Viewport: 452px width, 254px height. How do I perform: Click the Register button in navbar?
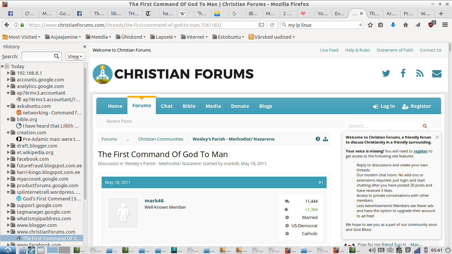click(x=416, y=106)
